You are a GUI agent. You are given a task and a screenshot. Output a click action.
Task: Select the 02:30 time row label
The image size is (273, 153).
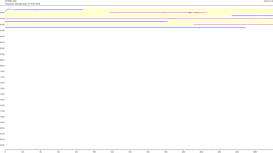(2, 25)
